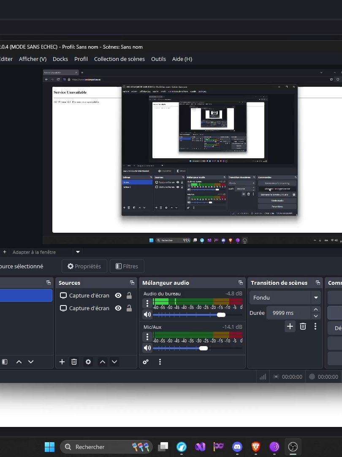Open the audio mixer bottom three-dot menu
342x457 pixels.
tap(160, 362)
